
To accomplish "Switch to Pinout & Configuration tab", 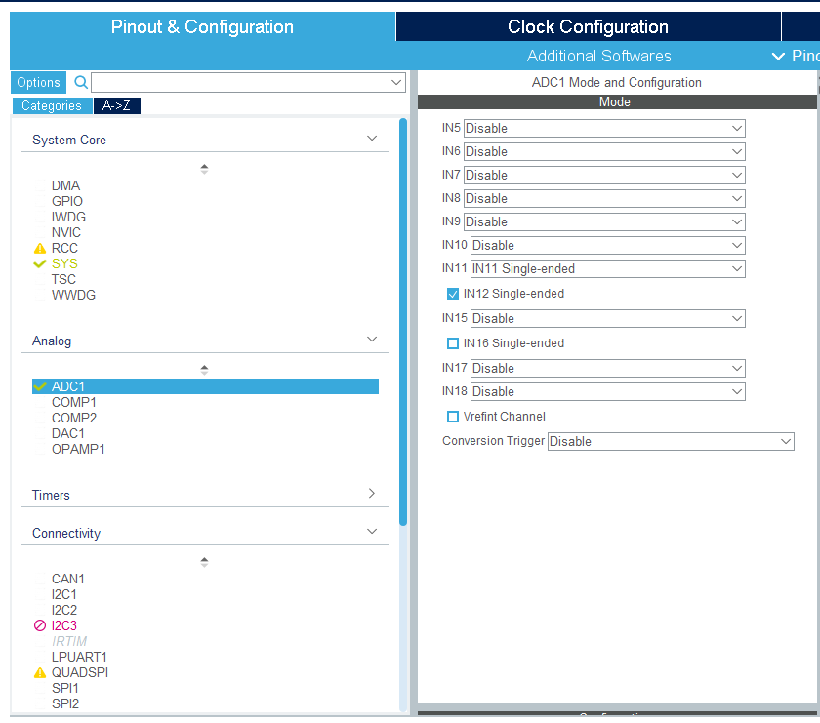I will [202, 27].
